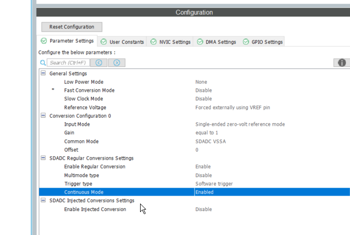Click the Enable Injected Conversion Disable value
Viewport: 350px width, 235px height.
(203, 209)
